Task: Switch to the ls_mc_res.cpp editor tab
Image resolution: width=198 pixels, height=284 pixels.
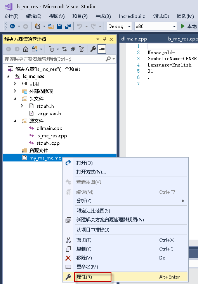Action: tap(182, 39)
